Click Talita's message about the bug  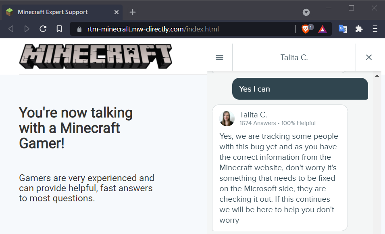279,178
